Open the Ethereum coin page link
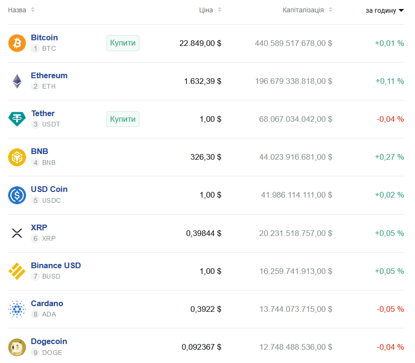Screen dimensions: 415x363 click(x=49, y=76)
